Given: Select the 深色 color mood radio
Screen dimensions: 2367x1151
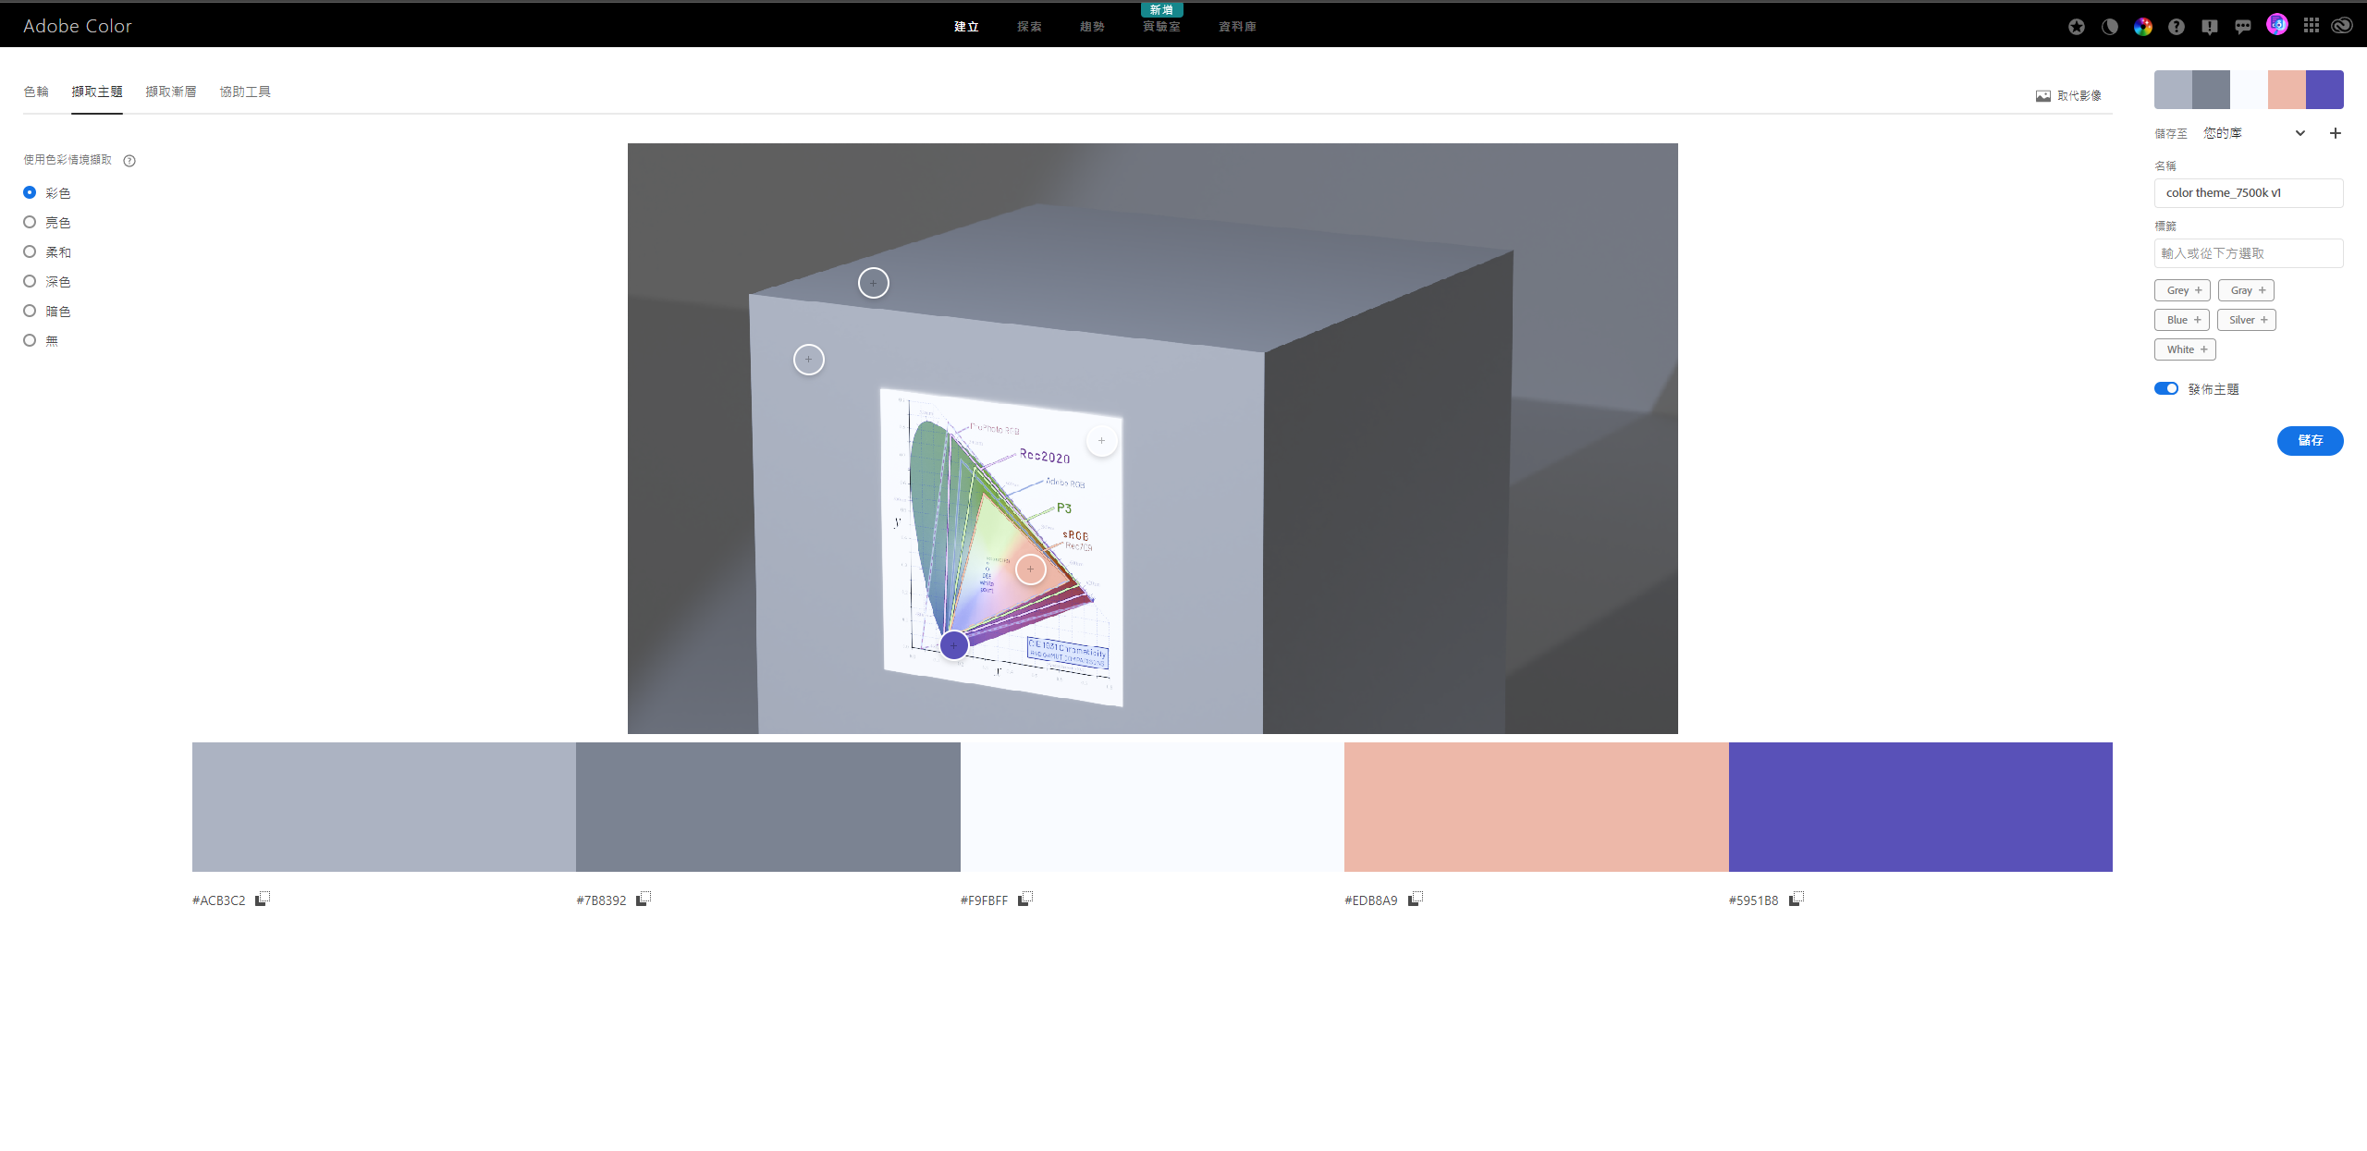Looking at the screenshot, I should click(x=30, y=281).
